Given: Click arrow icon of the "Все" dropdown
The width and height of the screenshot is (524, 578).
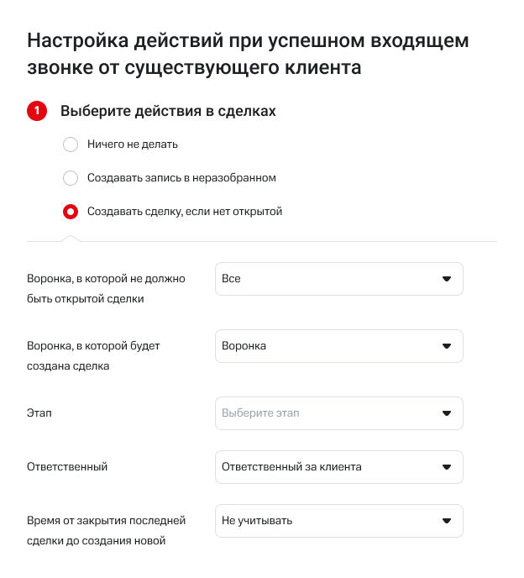Looking at the screenshot, I should point(447,279).
